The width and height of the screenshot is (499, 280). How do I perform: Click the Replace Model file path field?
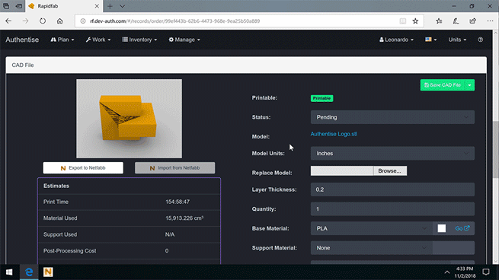tap(342, 171)
